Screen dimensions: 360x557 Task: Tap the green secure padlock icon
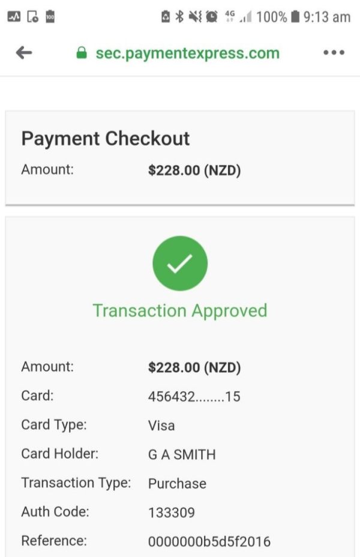82,53
